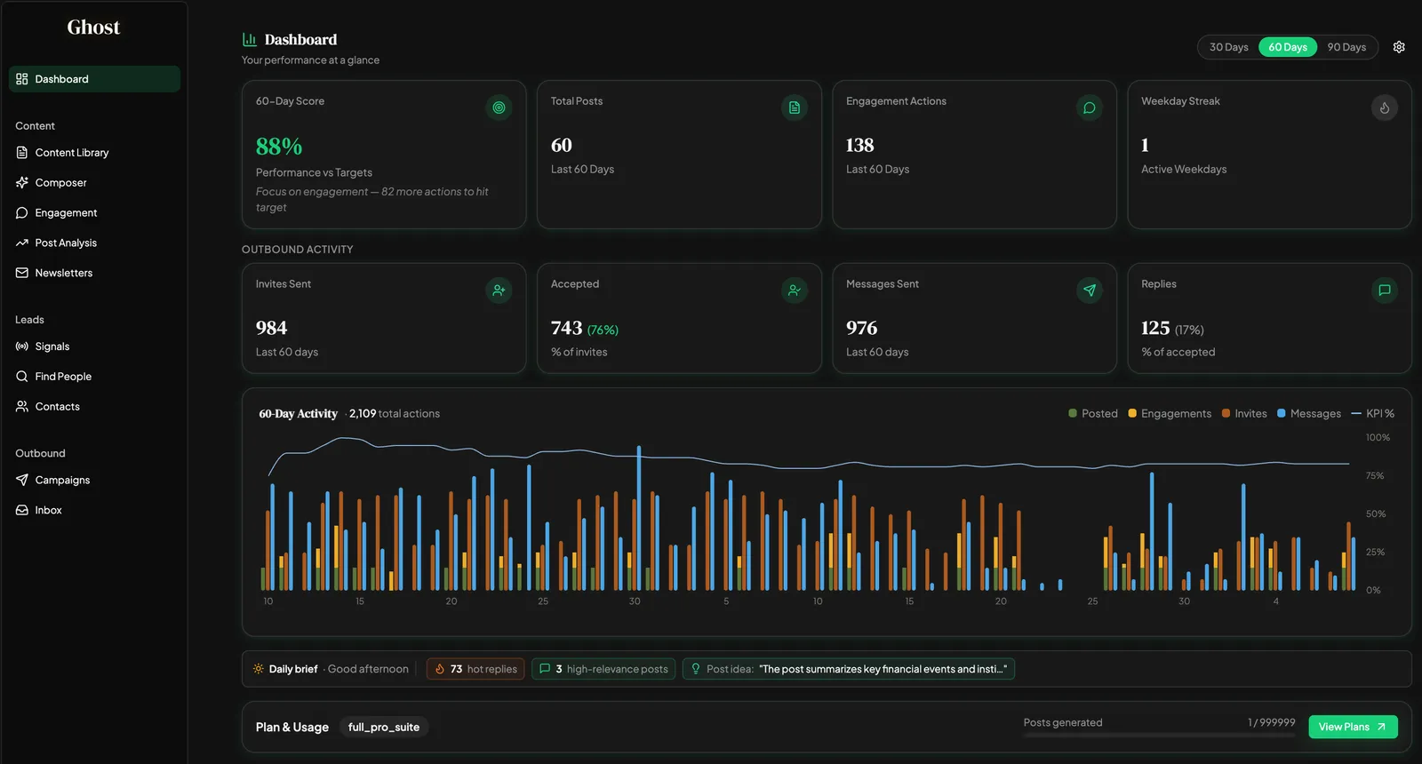Open the 73 hot replies chip
Viewport: 1422px width, 764px height.
click(x=475, y=669)
